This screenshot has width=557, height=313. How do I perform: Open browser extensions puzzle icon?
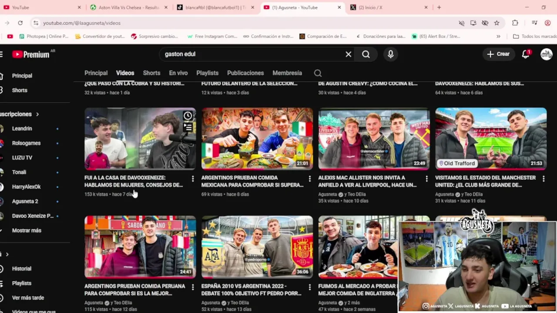coord(515,23)
